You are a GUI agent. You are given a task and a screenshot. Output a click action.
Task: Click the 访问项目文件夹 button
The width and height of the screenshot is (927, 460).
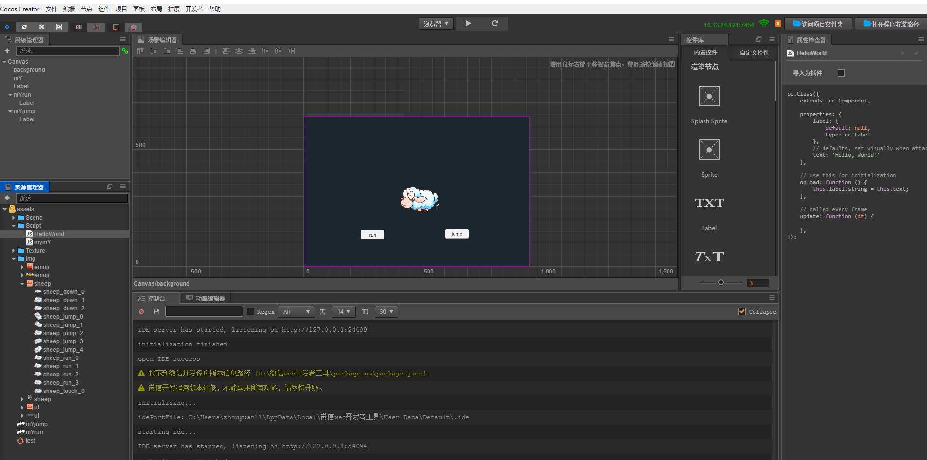(818, 24)
